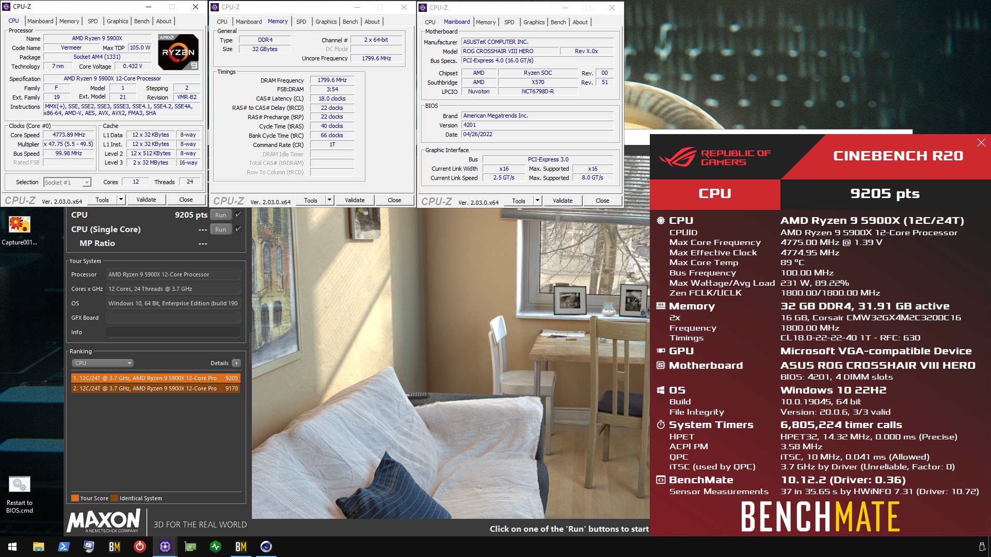The height and width of the screenshot is (557, 991).
Task: Toggle the checkbox next to the CPU Run button
Action: coord(238,215)
